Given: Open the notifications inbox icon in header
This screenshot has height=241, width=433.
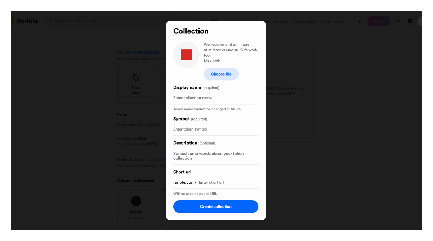Looking at the screenshot, I should pos(410,21).
